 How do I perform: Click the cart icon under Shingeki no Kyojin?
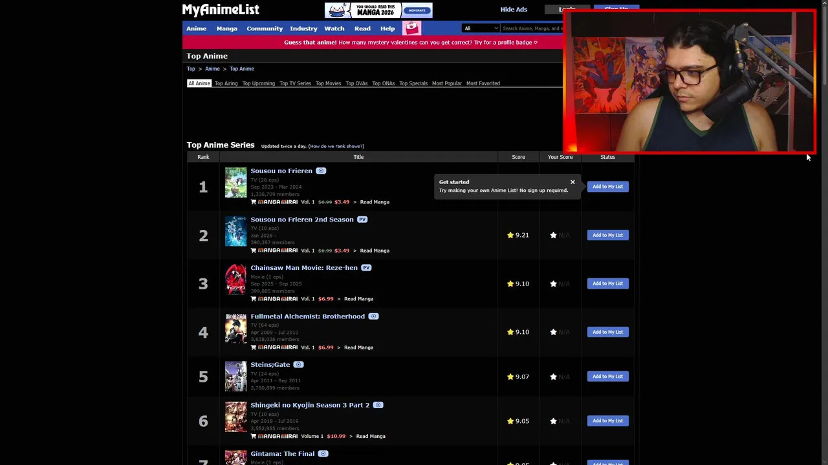point(254,436)
